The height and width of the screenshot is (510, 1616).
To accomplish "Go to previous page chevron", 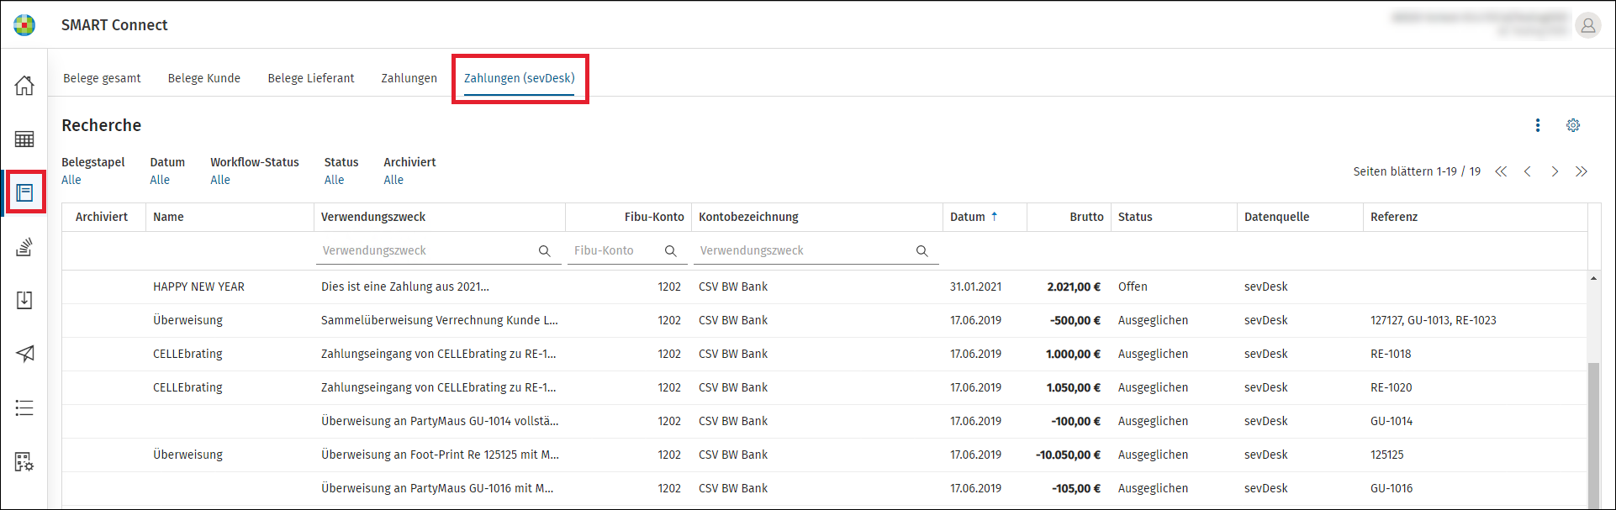I will coord(1528,171).
